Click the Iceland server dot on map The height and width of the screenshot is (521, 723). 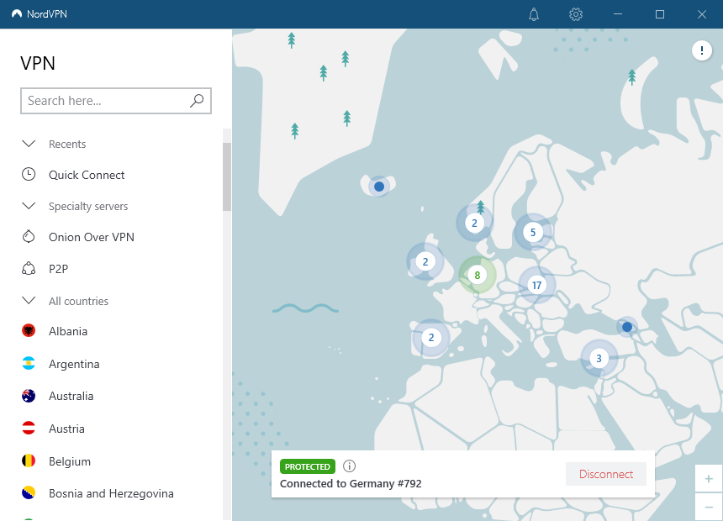(x=379, y=187)
